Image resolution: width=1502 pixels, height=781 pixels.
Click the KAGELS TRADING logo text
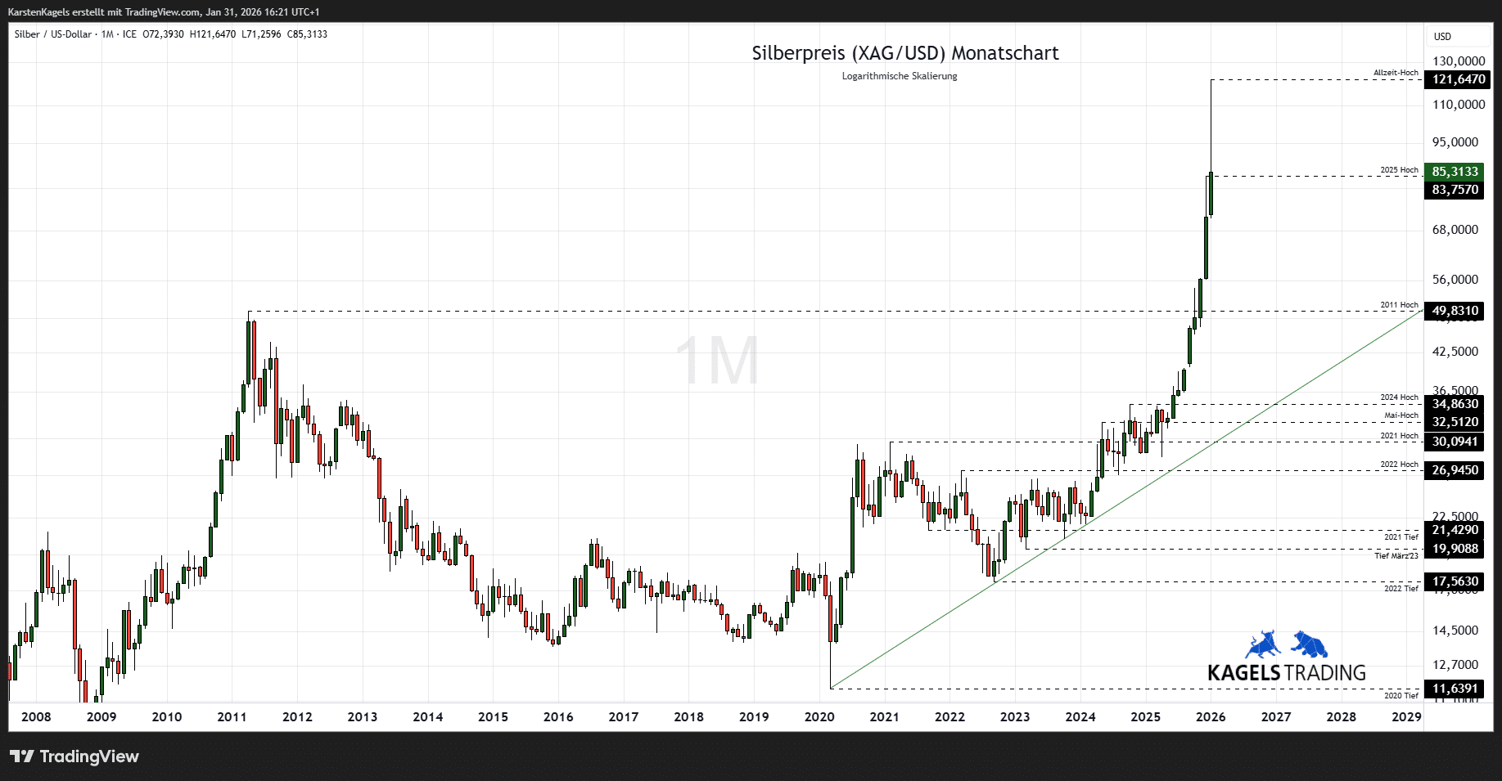pos(1287,673)
